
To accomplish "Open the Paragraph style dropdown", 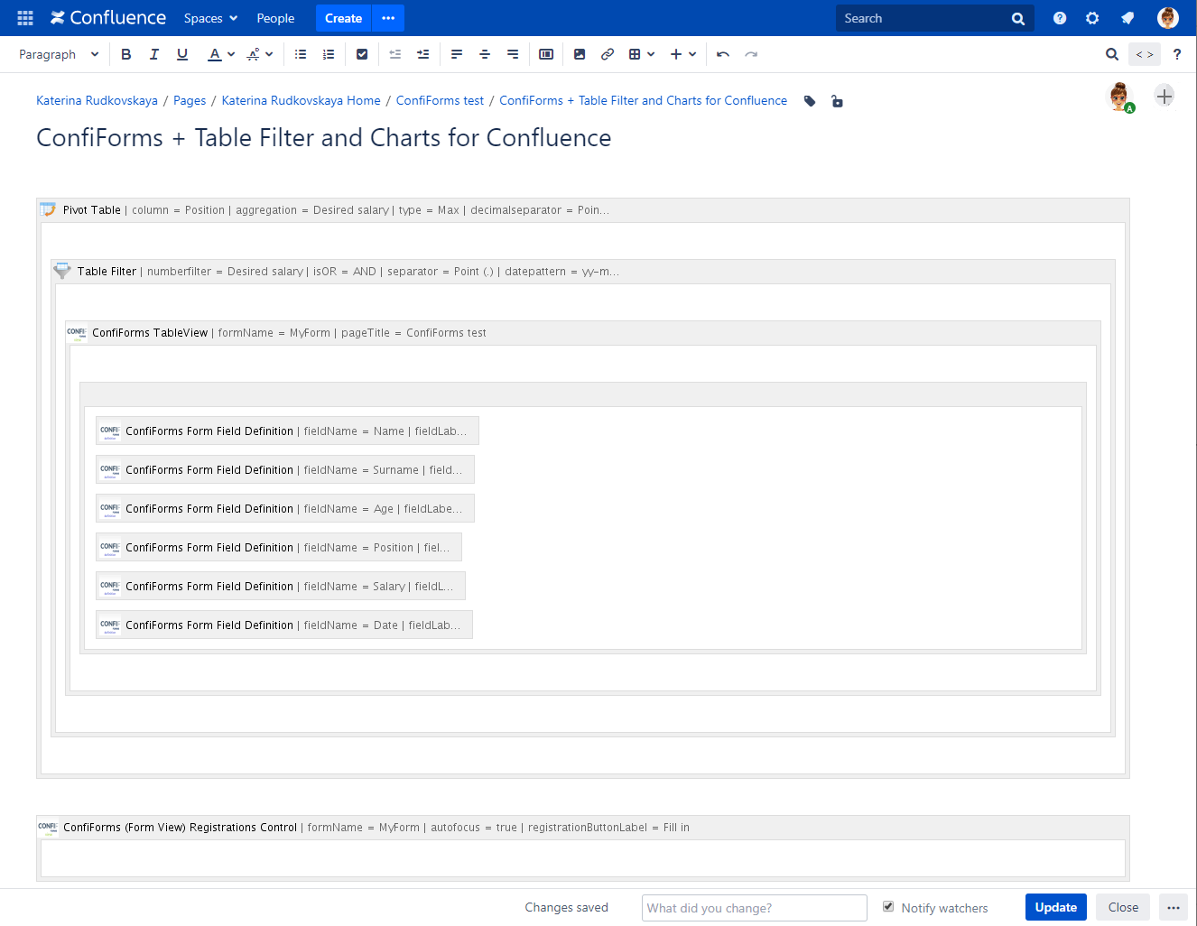I will 59,54.
